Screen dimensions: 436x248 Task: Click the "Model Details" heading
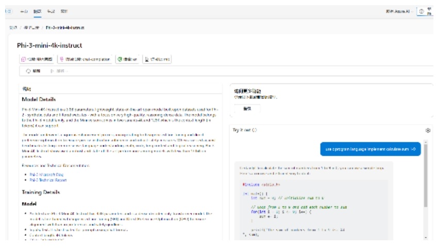coord(39,100)
